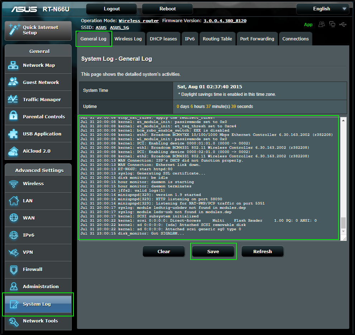Switch to the General Log tab
355x335 pixels.
point(93,39)
